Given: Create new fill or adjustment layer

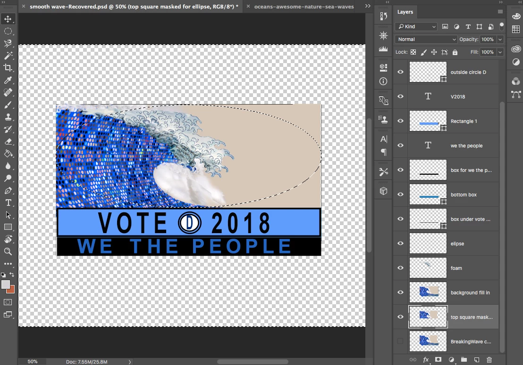Looking at the screenshot, I should (451, 360).
